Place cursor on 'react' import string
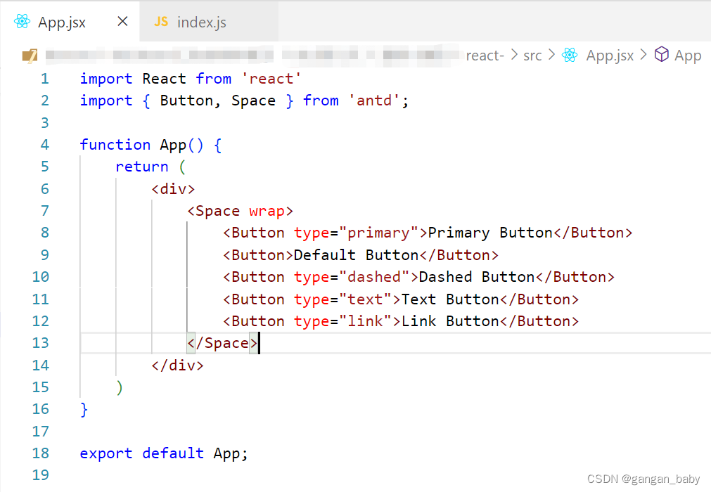 pos(271,79)
